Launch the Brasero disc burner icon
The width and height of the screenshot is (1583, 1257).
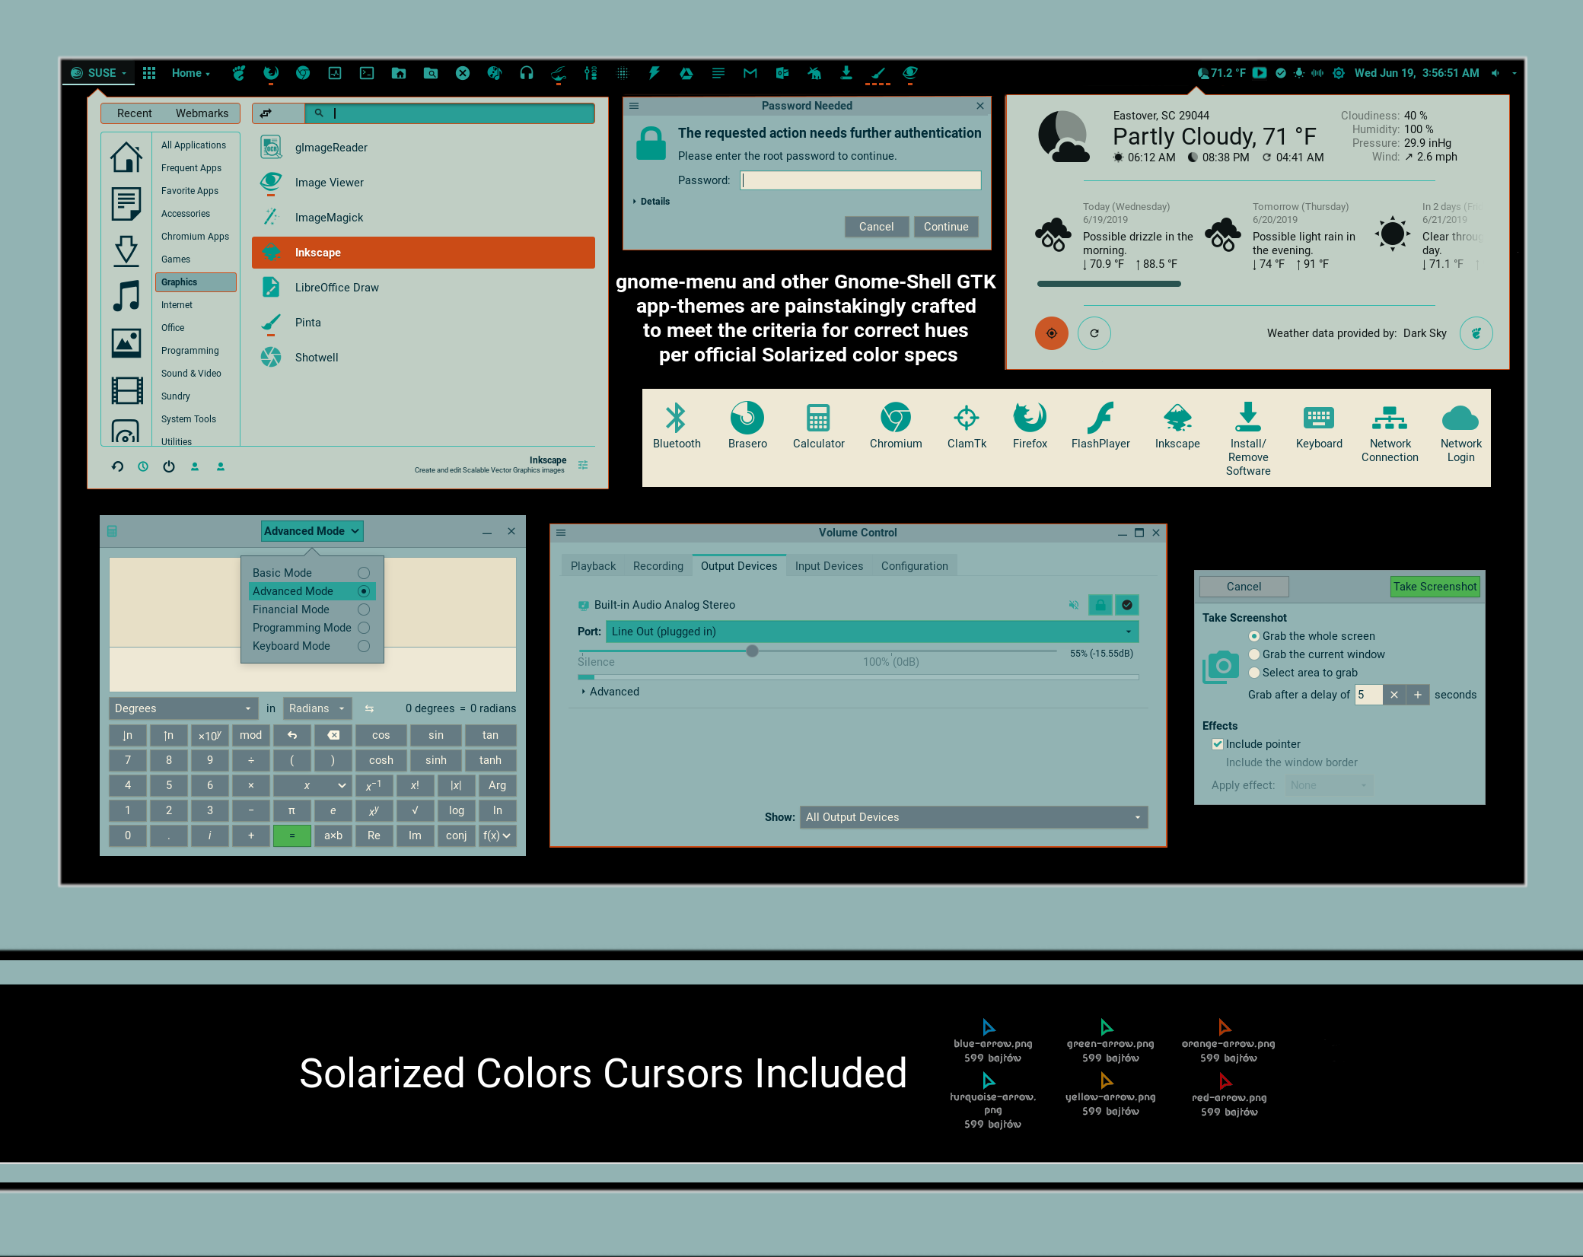coord(747,418)
